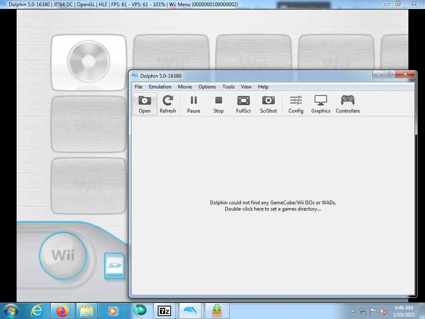425x319 pixels.
Task: Click the network tray icon
Action: tap(363, 311)
